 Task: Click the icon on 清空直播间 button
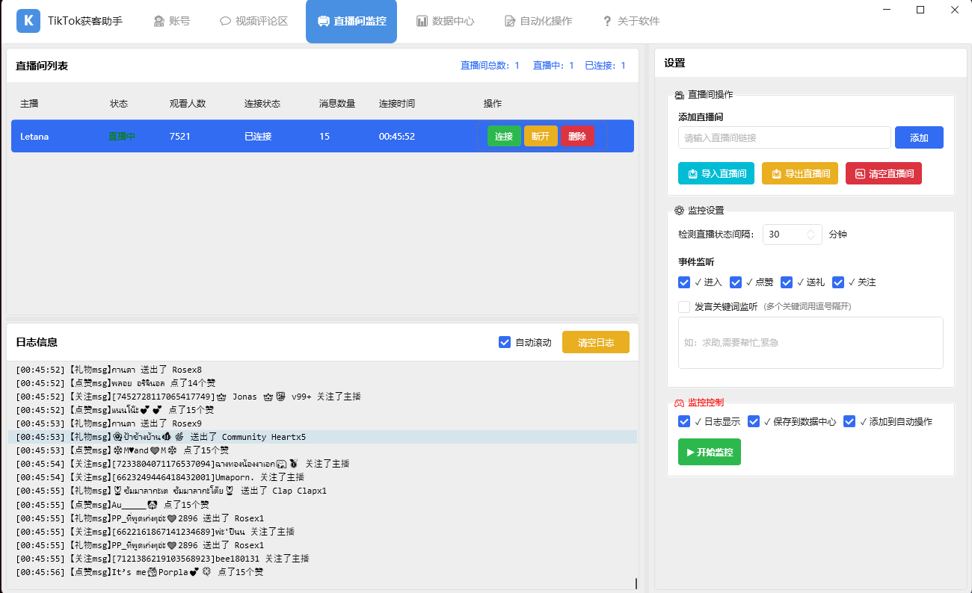860,173
